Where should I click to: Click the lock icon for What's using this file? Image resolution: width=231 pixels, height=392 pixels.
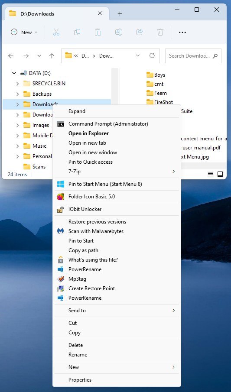click(61, 260)
